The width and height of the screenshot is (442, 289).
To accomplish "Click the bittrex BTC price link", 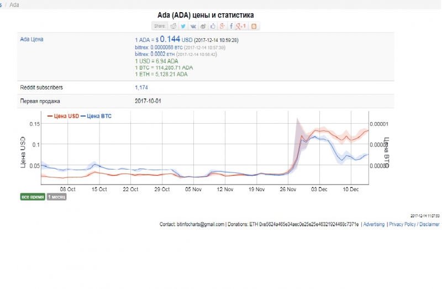I will (154, 48).
